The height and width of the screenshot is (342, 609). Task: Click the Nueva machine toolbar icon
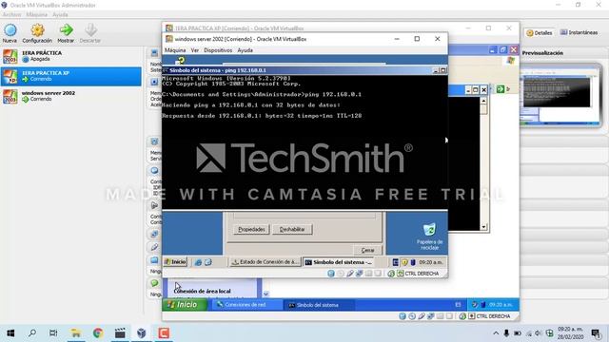tap(10, 33)
